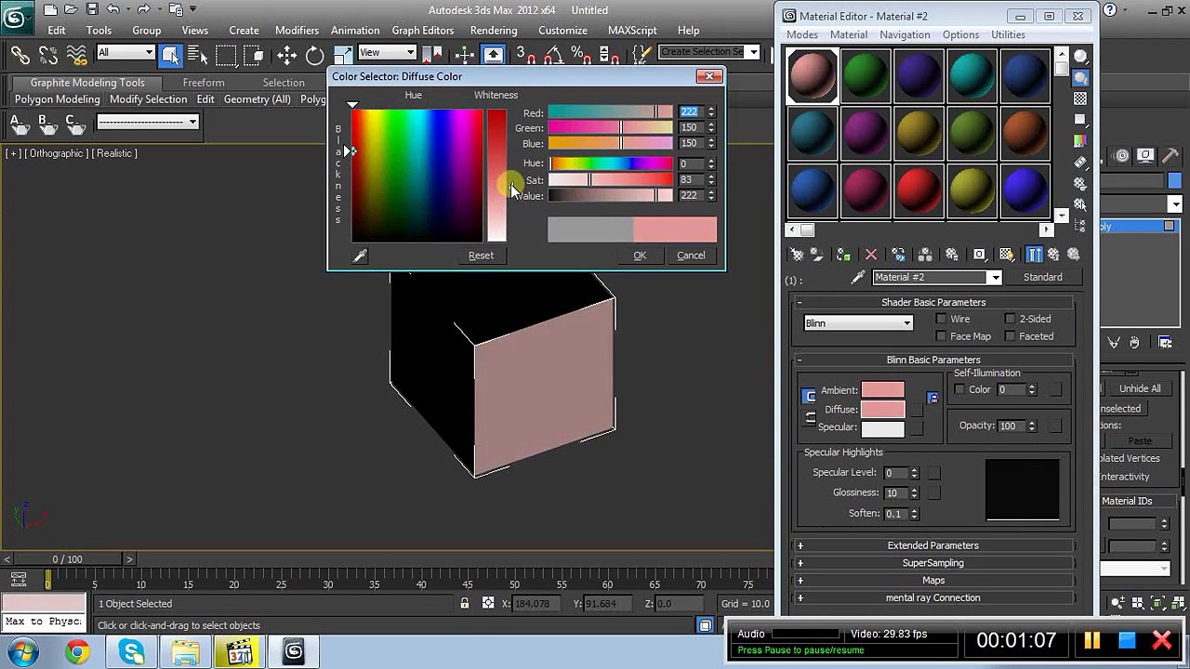Click the Diffuse color swatch
The image size is (1190, 669).
882,409
